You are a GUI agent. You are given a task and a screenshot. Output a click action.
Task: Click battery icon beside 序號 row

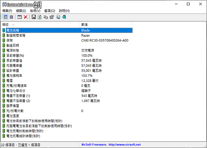pos(4,40)
